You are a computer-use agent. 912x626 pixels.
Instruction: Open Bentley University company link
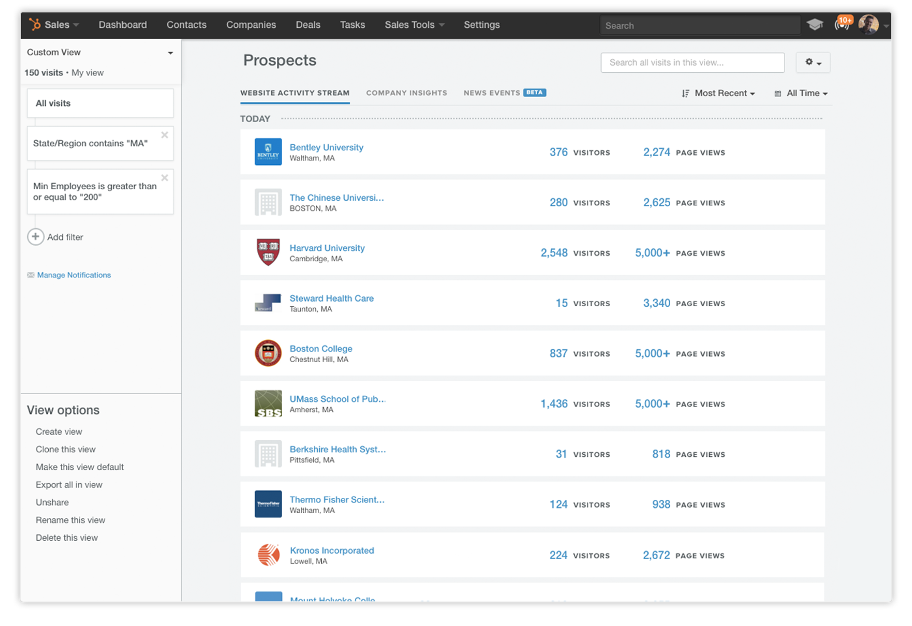pyautogui.click(x=326, y=147)
